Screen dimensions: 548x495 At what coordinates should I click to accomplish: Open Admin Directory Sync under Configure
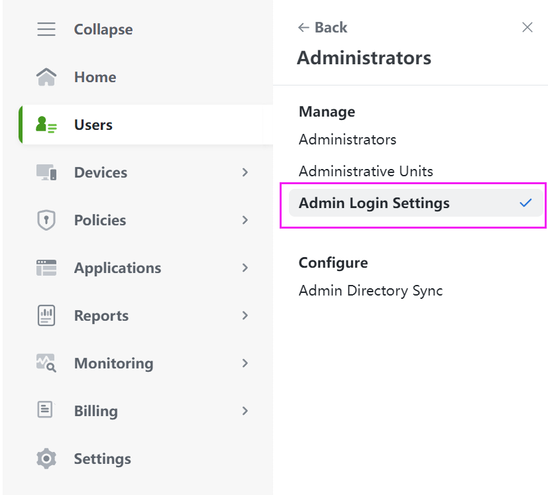[370, 291]
